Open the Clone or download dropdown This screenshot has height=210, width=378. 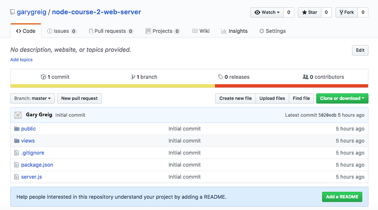(x=342, y=98)
